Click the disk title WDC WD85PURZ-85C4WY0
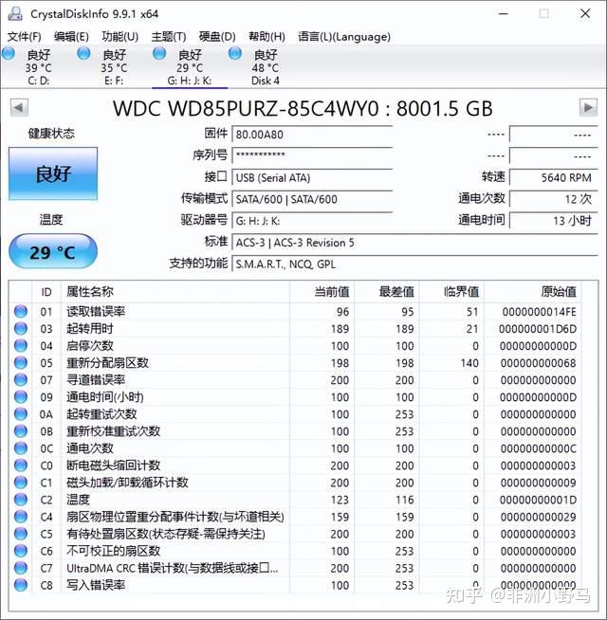This screenshot has height=620, width=607. 246,108
